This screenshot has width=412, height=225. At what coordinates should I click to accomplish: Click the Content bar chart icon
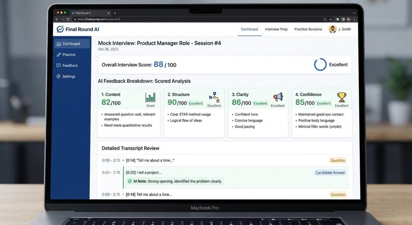click(x=150, y=97)
